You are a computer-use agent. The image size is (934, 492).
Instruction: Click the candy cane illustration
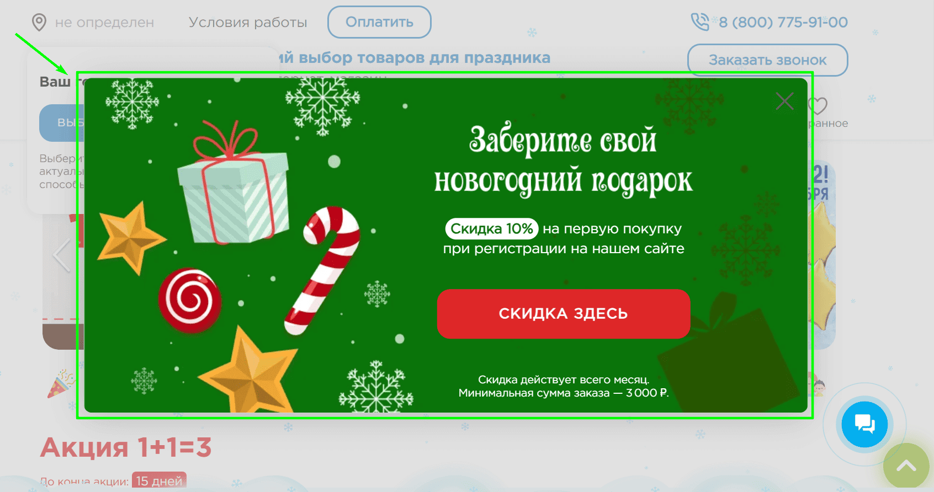(323, 270)
